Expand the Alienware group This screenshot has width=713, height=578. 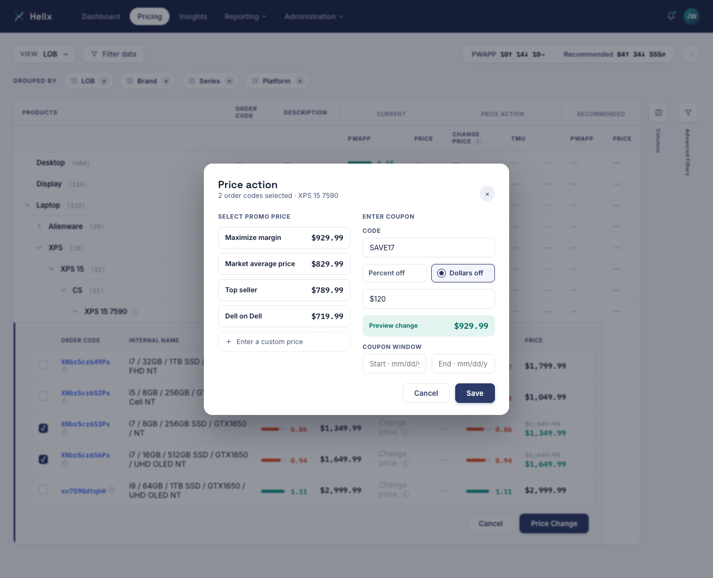tap(39, 226)
